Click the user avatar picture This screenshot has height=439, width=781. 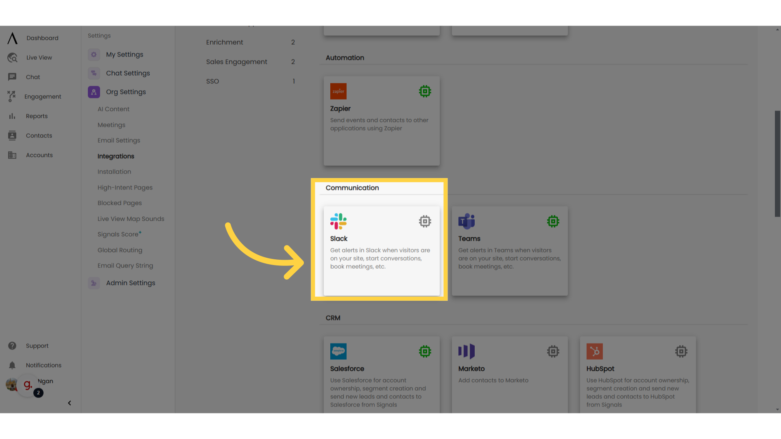[11, 384]
